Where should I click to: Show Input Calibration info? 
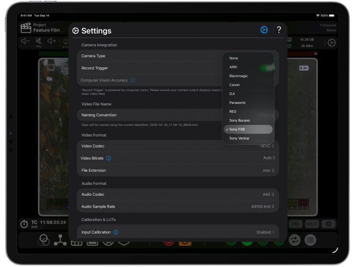pyautogui.click(x=116, y=232)
